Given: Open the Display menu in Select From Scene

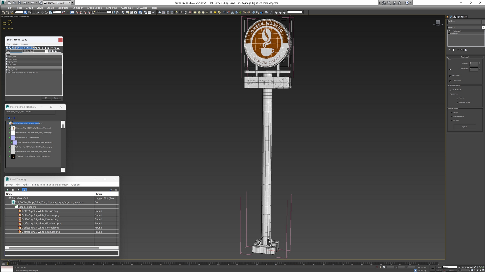Looking at the screenshot, I should pos(16,44).
